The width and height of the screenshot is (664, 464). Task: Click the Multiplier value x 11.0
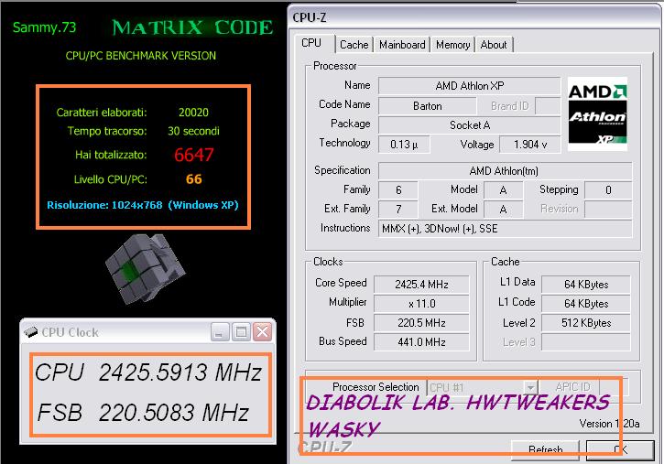(x=421, y=304)
